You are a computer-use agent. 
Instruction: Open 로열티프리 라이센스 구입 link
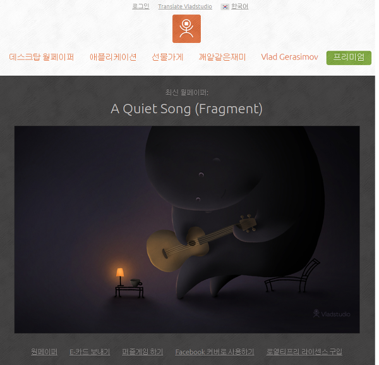304,352
